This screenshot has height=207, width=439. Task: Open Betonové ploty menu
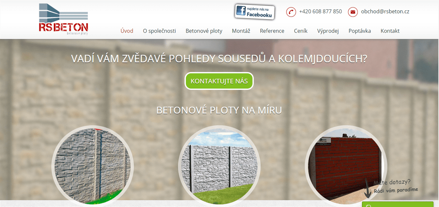pos(204,31)
